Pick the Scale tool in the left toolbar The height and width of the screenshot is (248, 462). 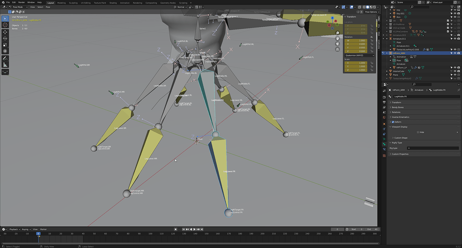coord(5,45)
